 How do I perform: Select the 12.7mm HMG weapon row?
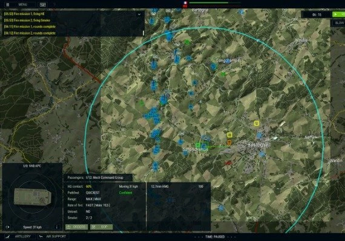coord(177,187)
